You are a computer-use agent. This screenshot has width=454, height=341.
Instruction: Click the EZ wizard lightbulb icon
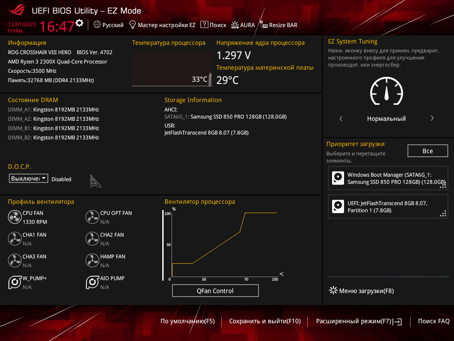[132, 25]
